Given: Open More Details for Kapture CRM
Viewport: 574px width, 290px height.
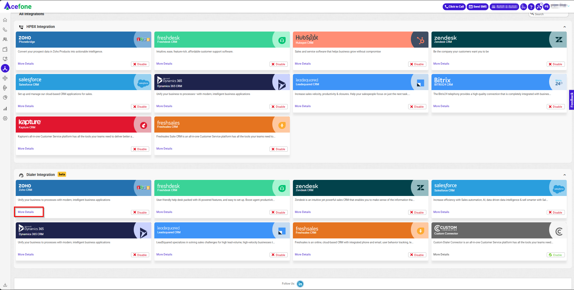Looking at the screenshot, I should [x=26, y=149].
